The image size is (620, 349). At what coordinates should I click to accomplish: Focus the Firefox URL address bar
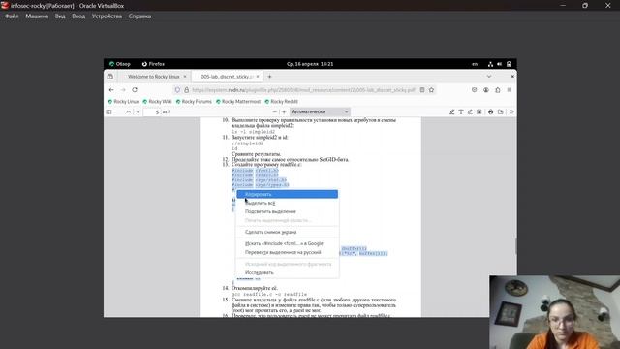[x=303, y=90]
